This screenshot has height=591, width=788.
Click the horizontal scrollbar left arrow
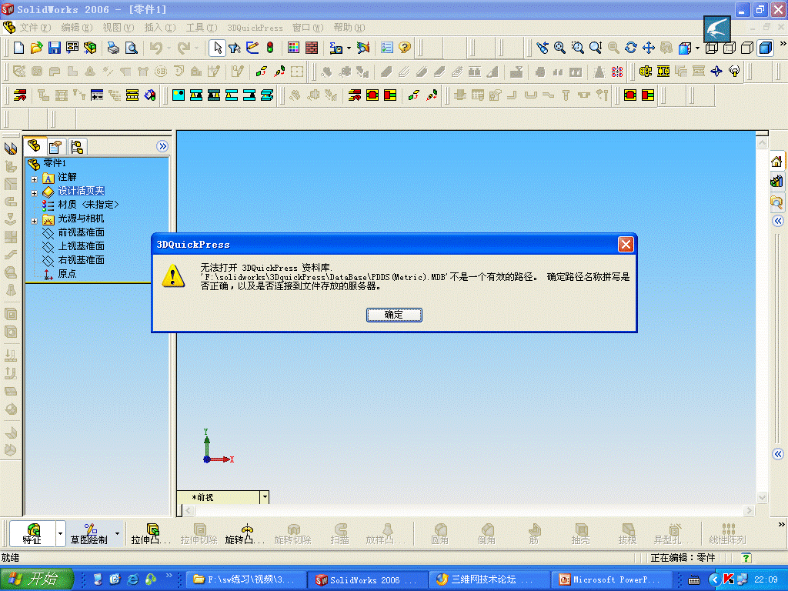click(x=189, y=511)
